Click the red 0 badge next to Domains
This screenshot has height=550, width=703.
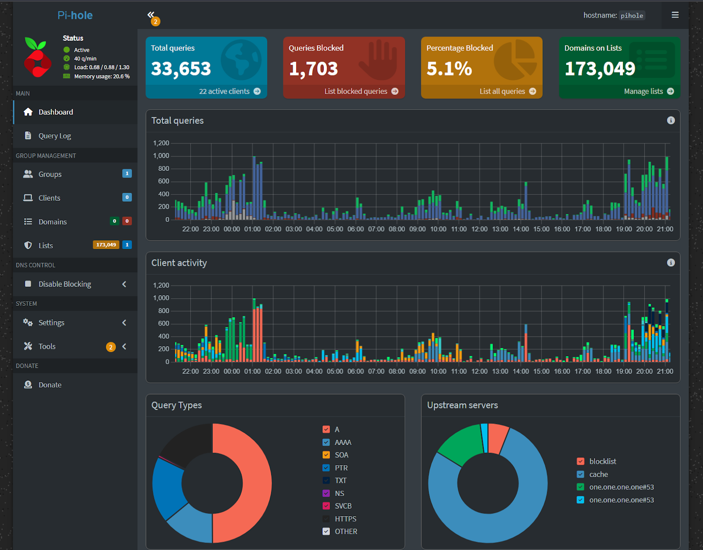click(x=127, y=221)
